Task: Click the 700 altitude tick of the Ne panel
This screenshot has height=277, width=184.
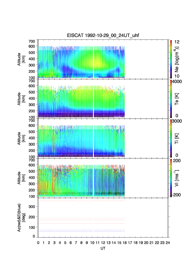Action: (x=32, y=41)
